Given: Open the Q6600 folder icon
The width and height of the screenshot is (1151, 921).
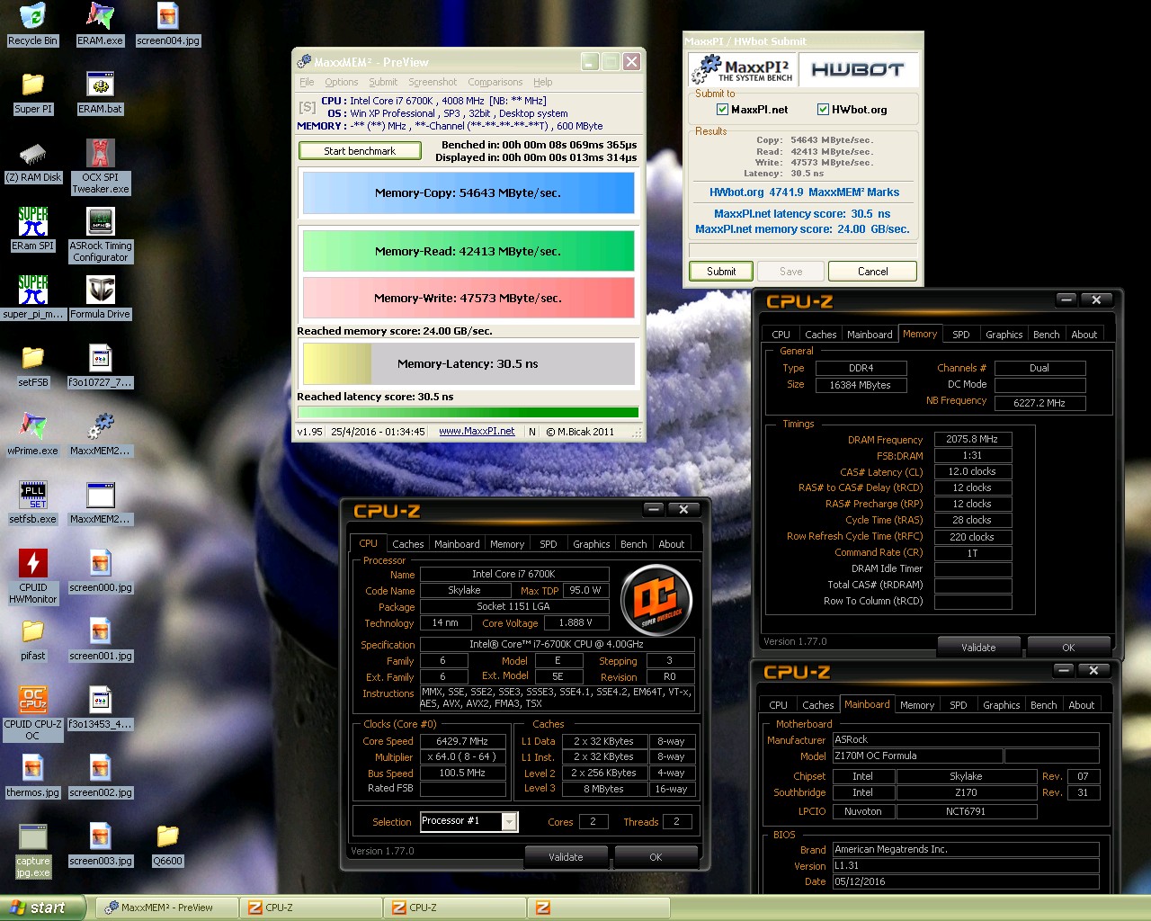Looking at the screenshot, I should 168,845.
